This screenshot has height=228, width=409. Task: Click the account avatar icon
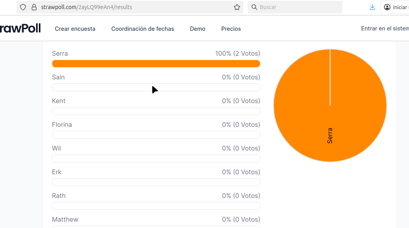[387, 7]
